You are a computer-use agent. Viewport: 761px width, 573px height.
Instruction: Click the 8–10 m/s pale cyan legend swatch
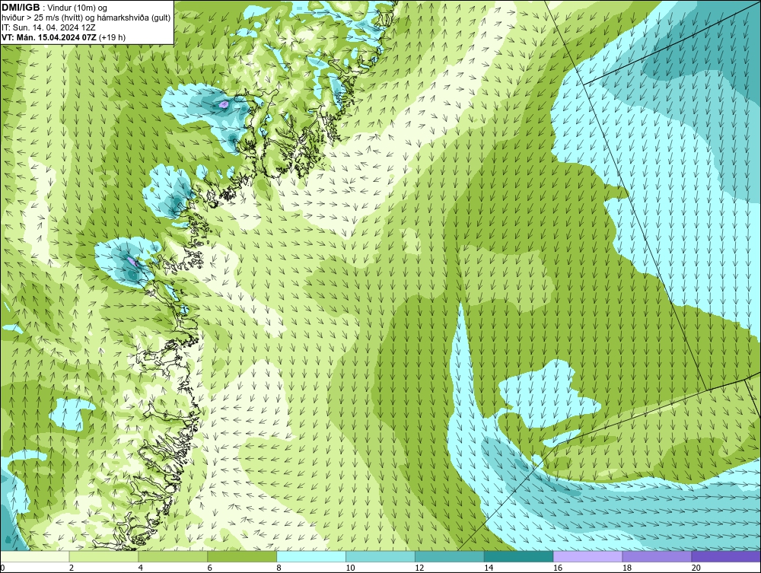(x=311, y=556)
